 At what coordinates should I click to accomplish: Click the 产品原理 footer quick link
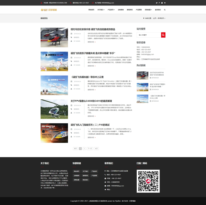[x=94, y=176]
